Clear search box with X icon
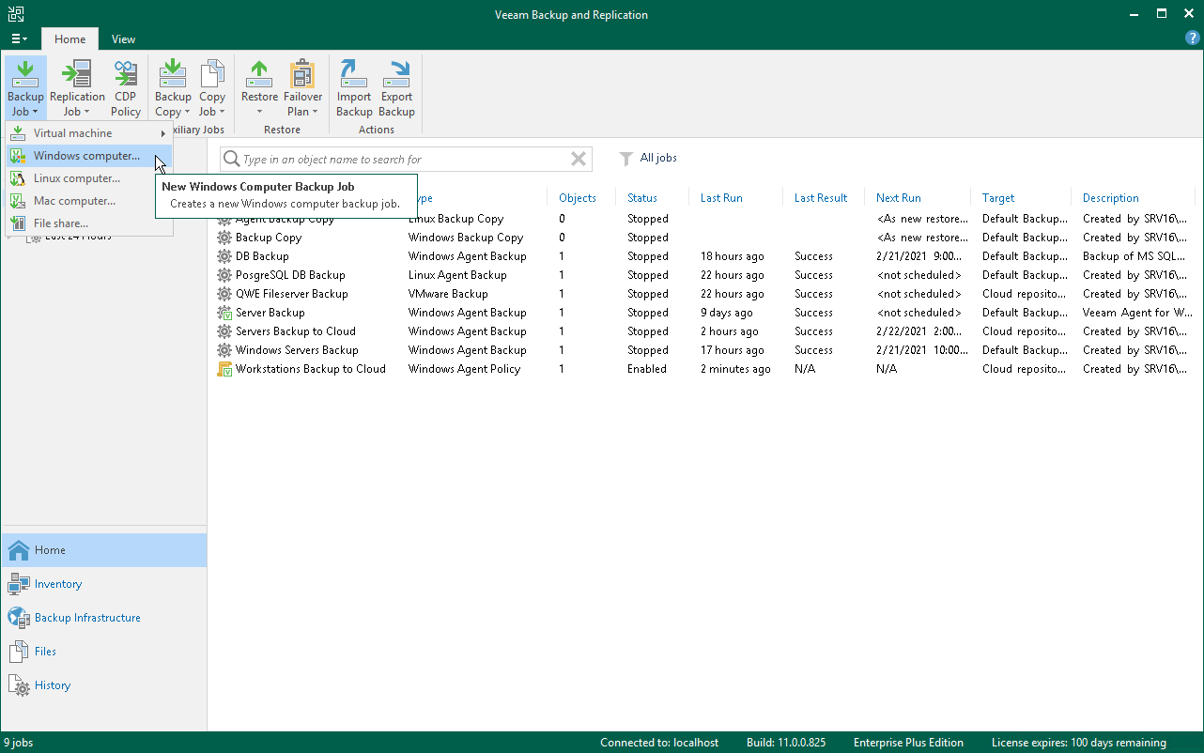Viewport: 1204px width, 753px height. click(579, 160)
